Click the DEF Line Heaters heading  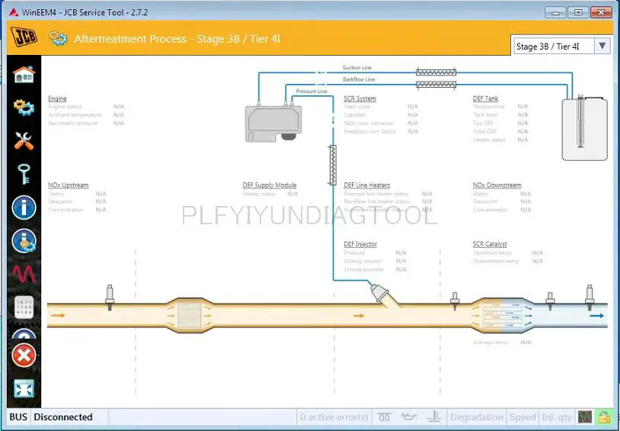(367, 185)
